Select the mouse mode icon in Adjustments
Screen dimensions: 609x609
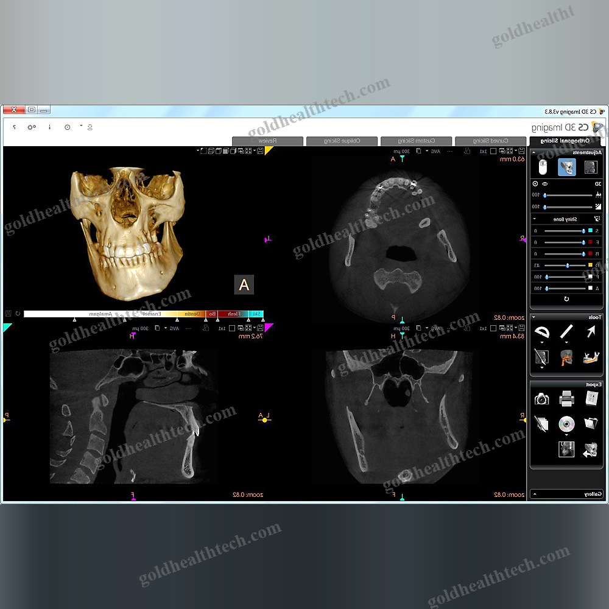(543, 167)
